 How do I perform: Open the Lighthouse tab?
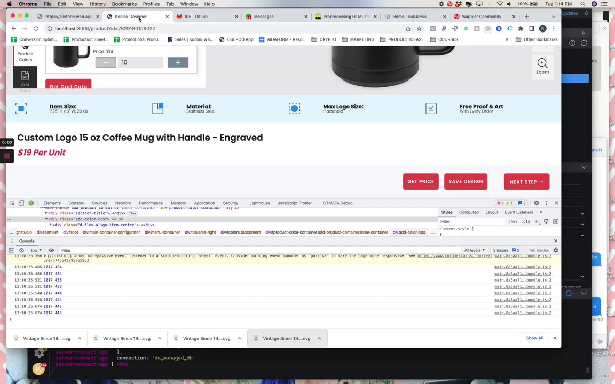pyautogui.click(x=259, y=203)
